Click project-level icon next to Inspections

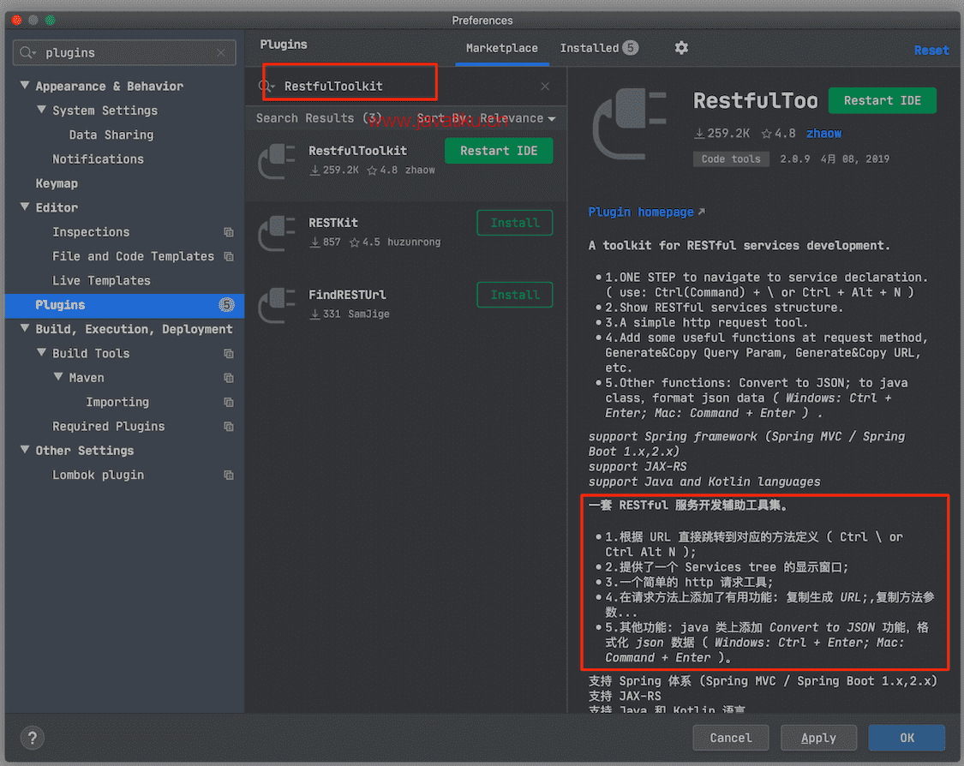(229, 232)
